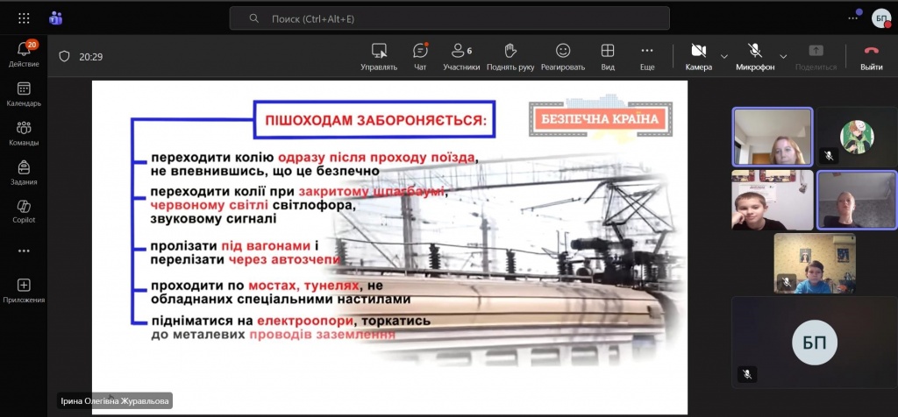The width and height of the screenshot is (898, 417).
Task: Go to Календарь in the sidebar
Action: click(24, 94)
